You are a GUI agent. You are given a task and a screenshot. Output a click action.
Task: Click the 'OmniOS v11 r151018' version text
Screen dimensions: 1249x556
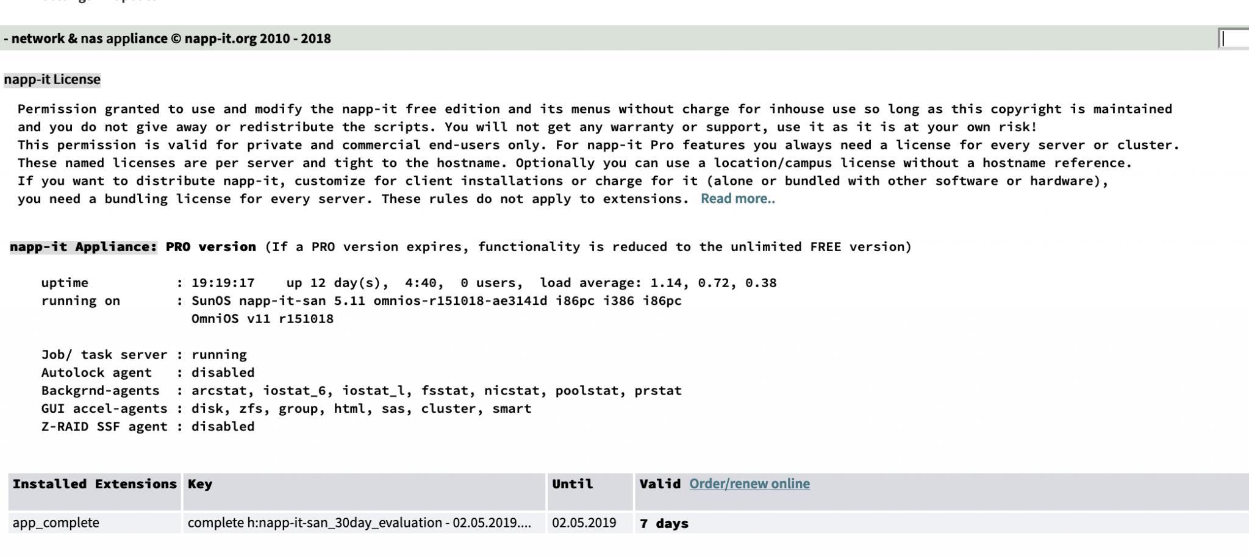click(262, 319)
